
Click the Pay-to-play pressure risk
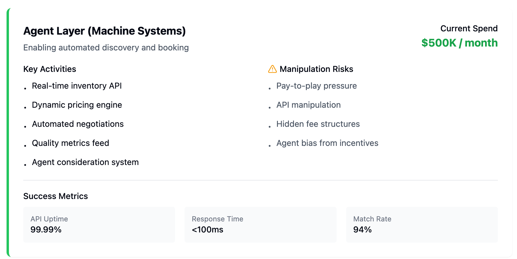click(317, 86)
